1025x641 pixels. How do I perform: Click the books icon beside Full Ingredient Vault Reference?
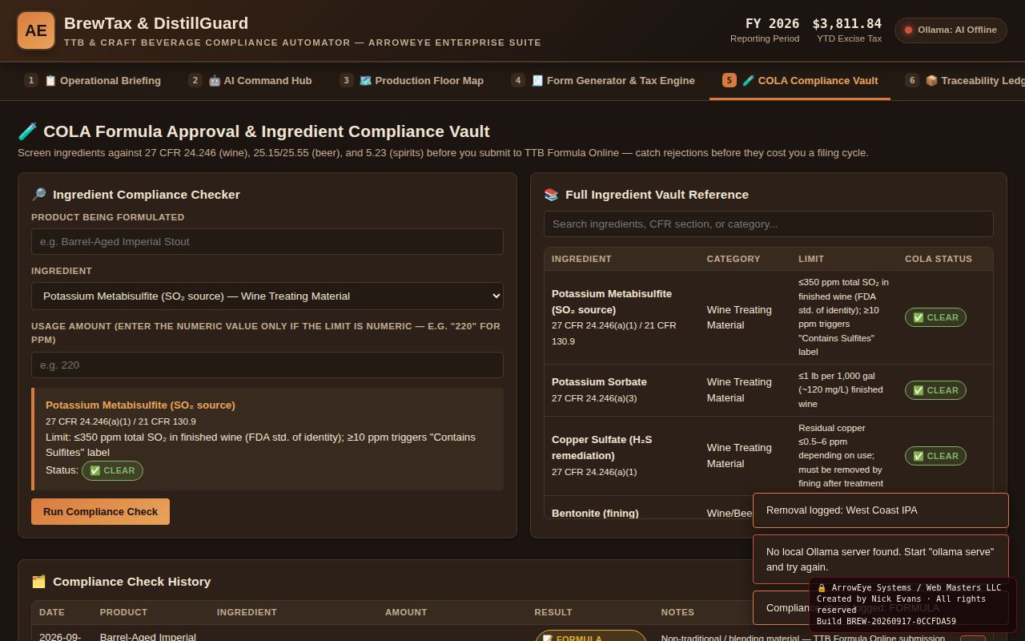(x=551, y=195)
